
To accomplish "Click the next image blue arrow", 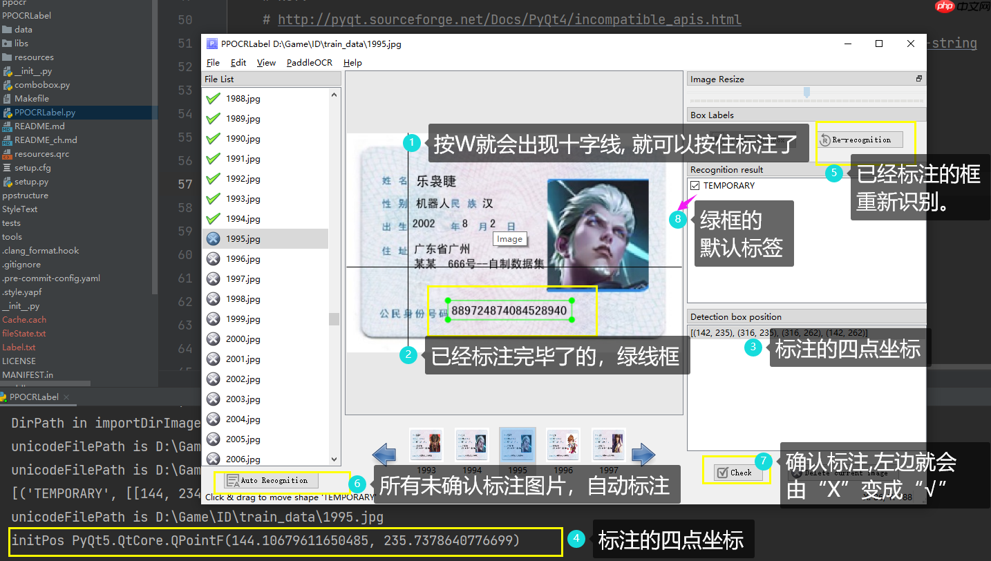I will click(x=643, y=455).
